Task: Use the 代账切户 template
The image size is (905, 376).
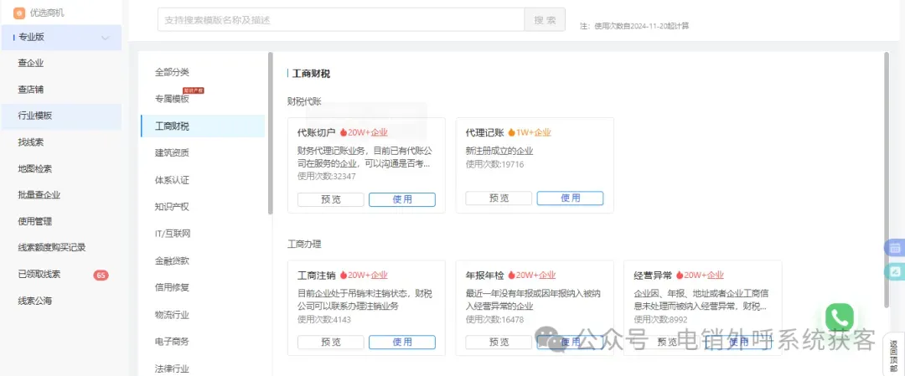Action: click(402, 199)
